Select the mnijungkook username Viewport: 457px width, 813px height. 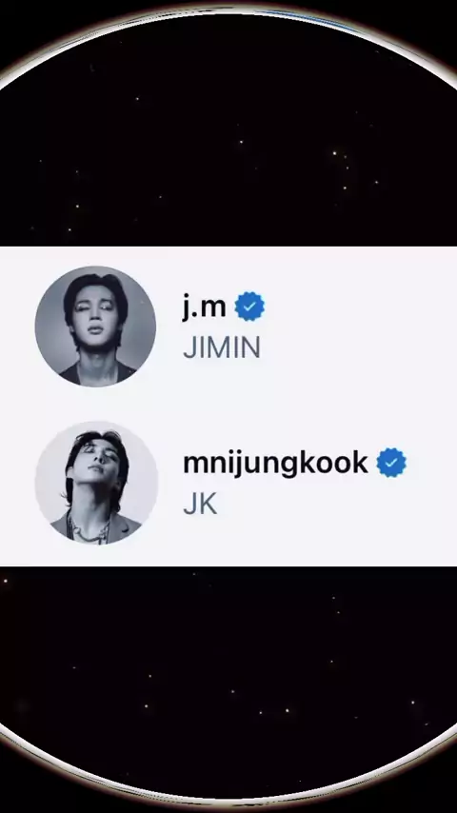point(275,463)
